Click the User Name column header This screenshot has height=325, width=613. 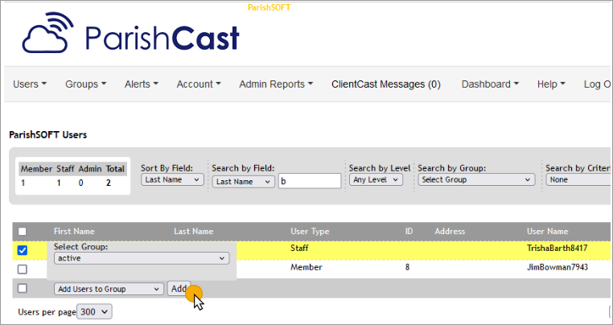[547, 231]
